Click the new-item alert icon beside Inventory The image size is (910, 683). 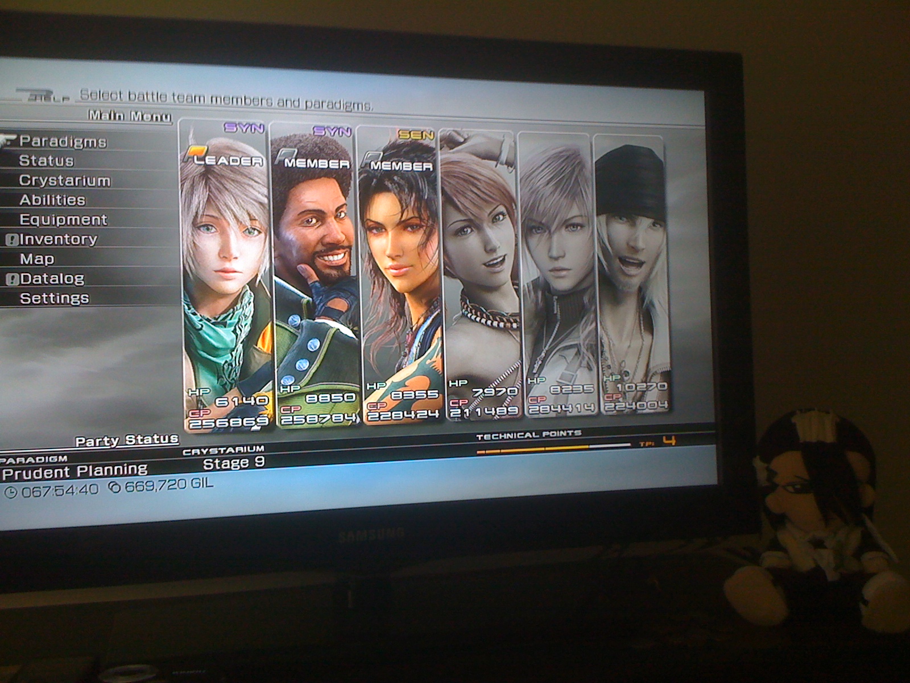(12, 240)
